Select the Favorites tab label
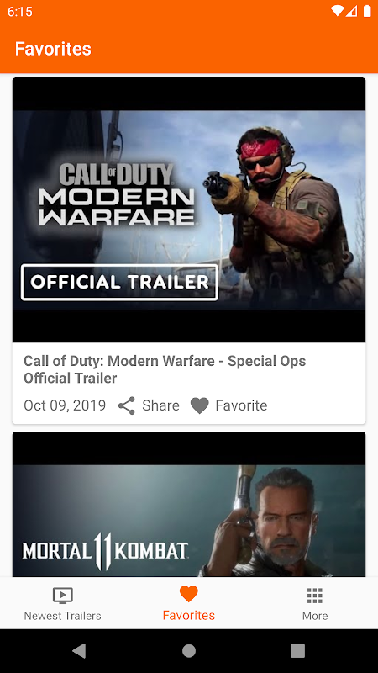The width and height of the screenshot is (378, 673). tap(188, 616)
